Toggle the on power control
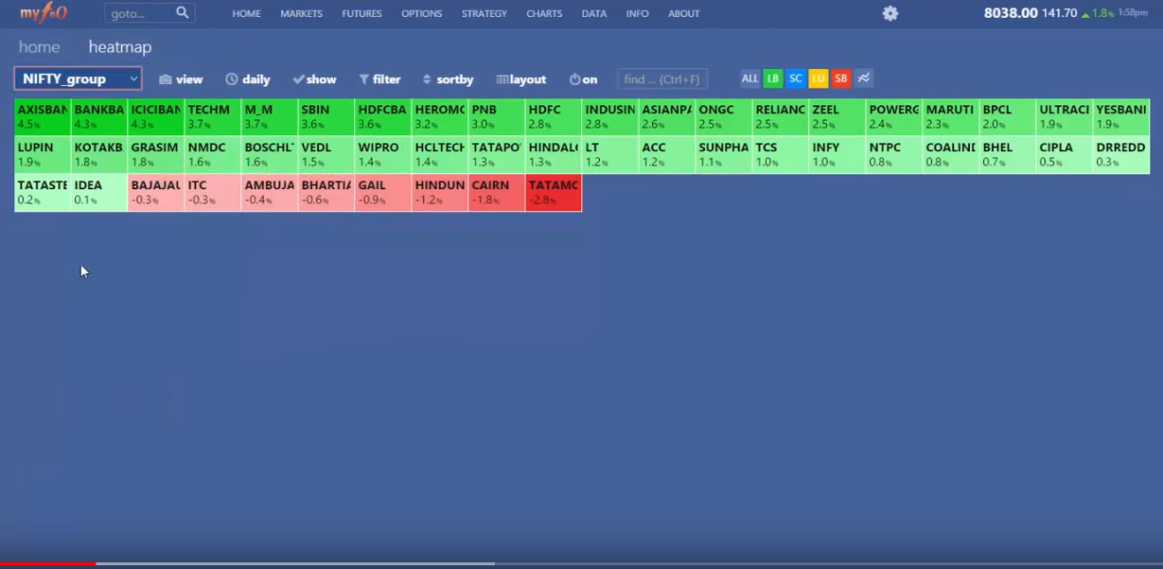1163x569 pixels. click(584, 79)
